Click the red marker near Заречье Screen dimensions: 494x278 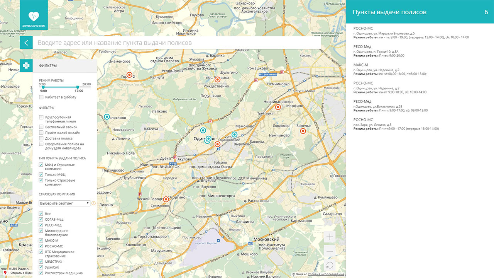click(x=303, y=131)
